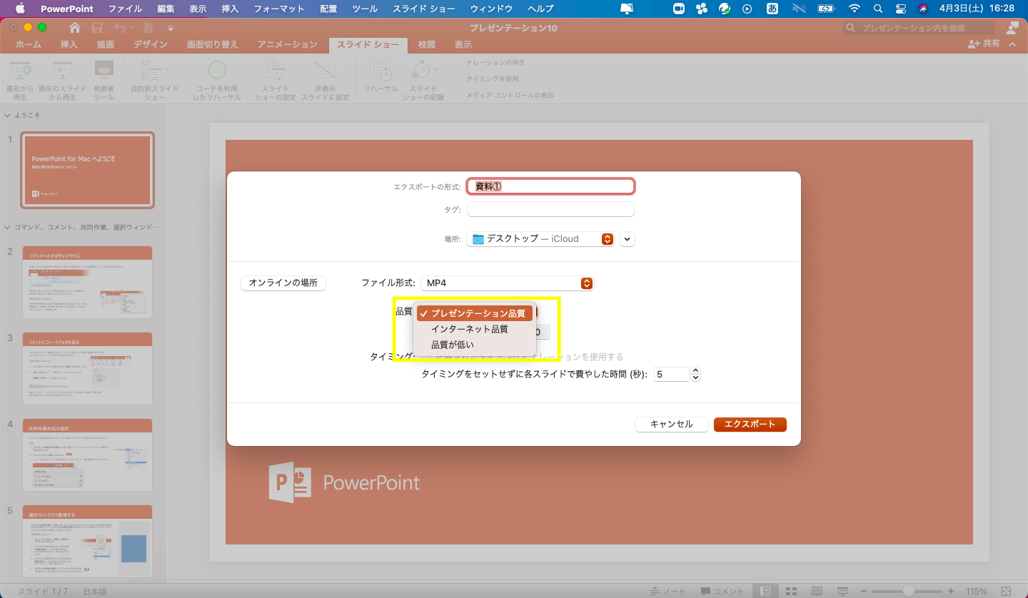Switch to the 校閲 tab

pos(427,44)
